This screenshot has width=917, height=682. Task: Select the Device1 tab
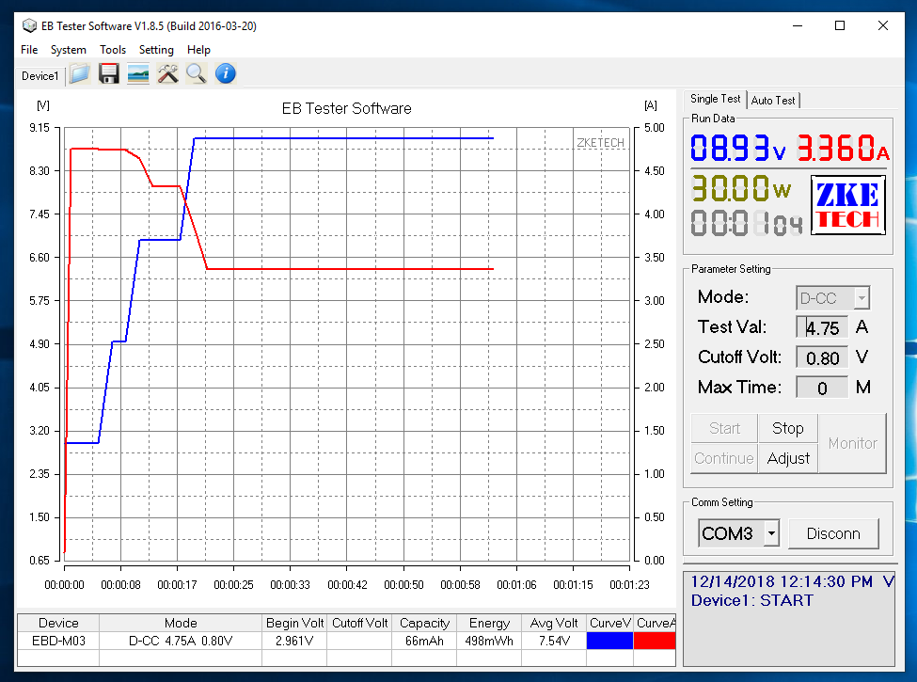(x=40, y=76)
